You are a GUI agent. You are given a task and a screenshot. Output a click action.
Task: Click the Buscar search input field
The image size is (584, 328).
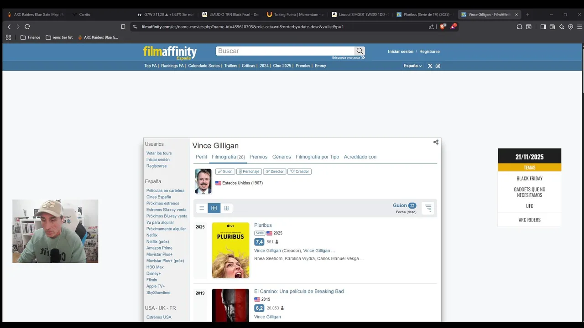point(286,51)
